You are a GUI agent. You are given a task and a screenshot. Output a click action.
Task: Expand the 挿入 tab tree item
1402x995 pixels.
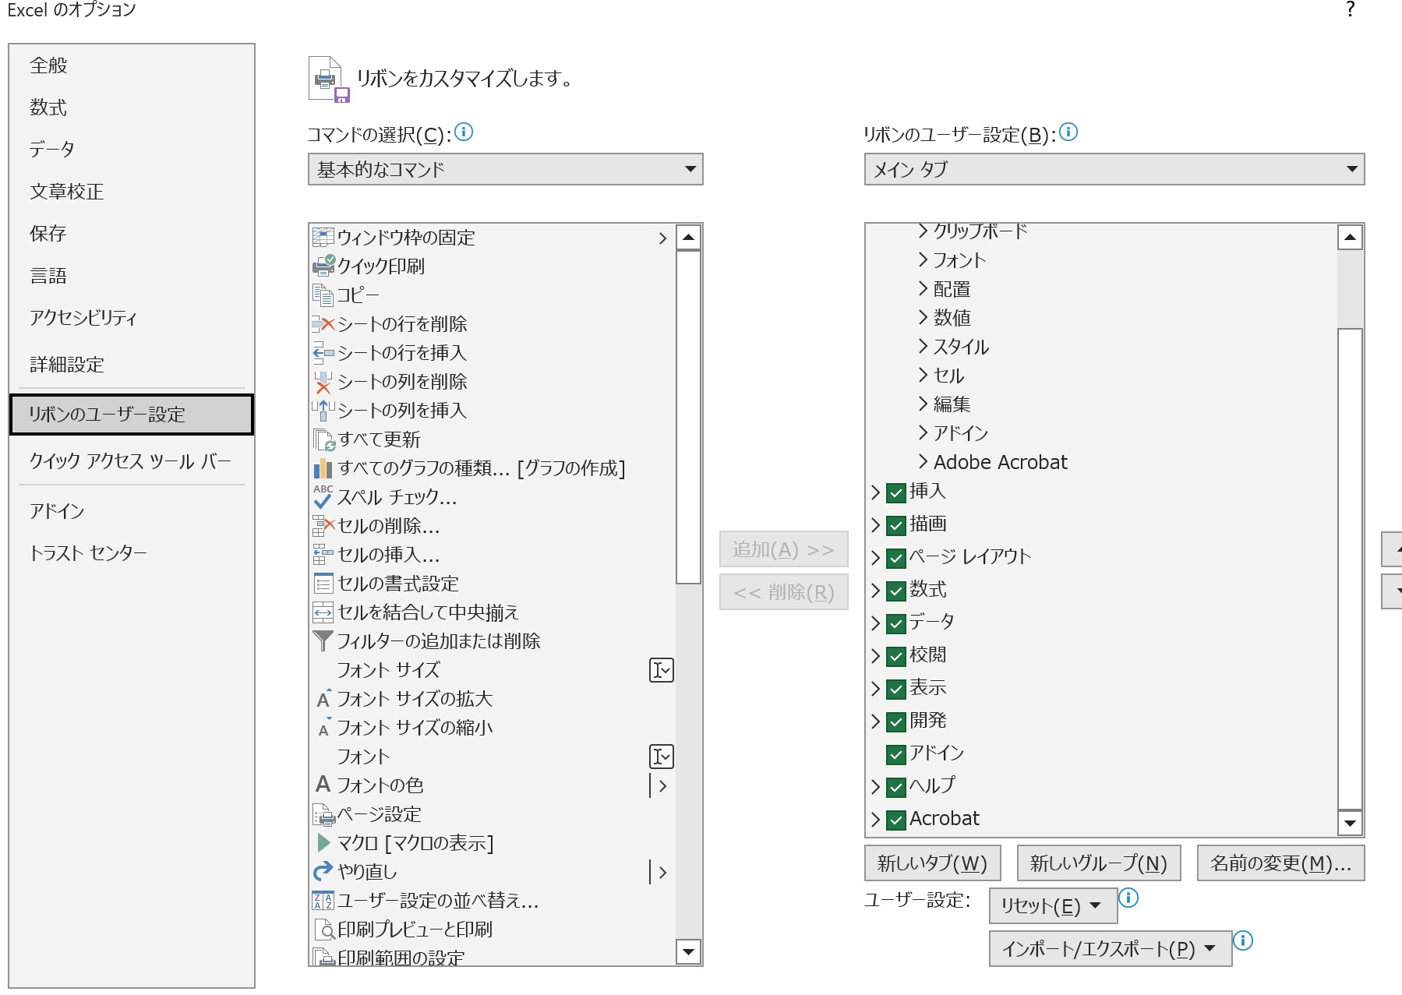[874, 492]
